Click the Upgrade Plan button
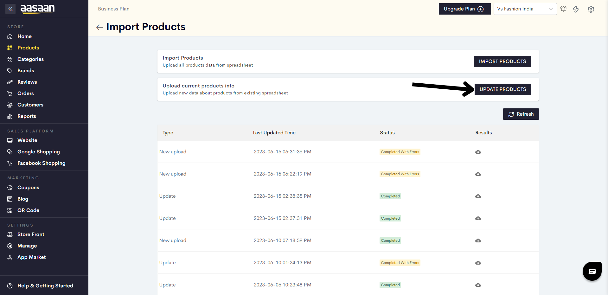This screenshot has height=295, width=608. coord(465,9)
